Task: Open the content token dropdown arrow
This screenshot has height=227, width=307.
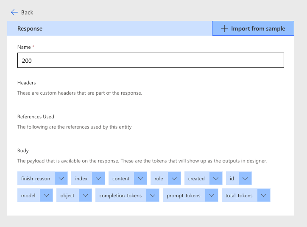Action: (x=140, y=179)
